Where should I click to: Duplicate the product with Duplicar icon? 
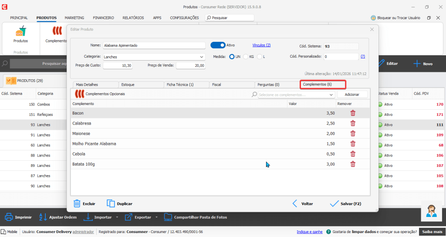point(111,203)
